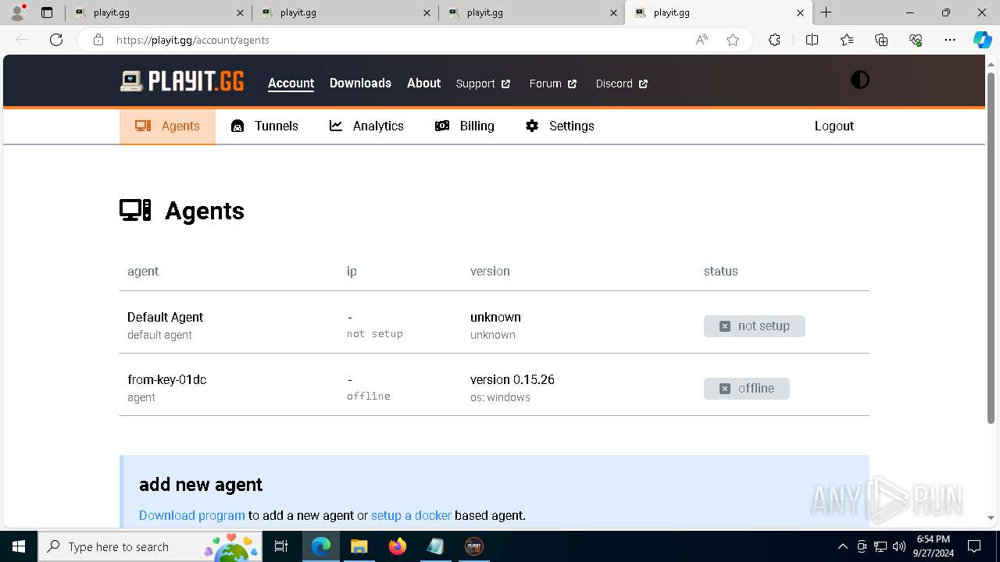Open the notification center icon
Image resolution: width=1000 pixels, height=562 pixels.
[x=974, y=546]
